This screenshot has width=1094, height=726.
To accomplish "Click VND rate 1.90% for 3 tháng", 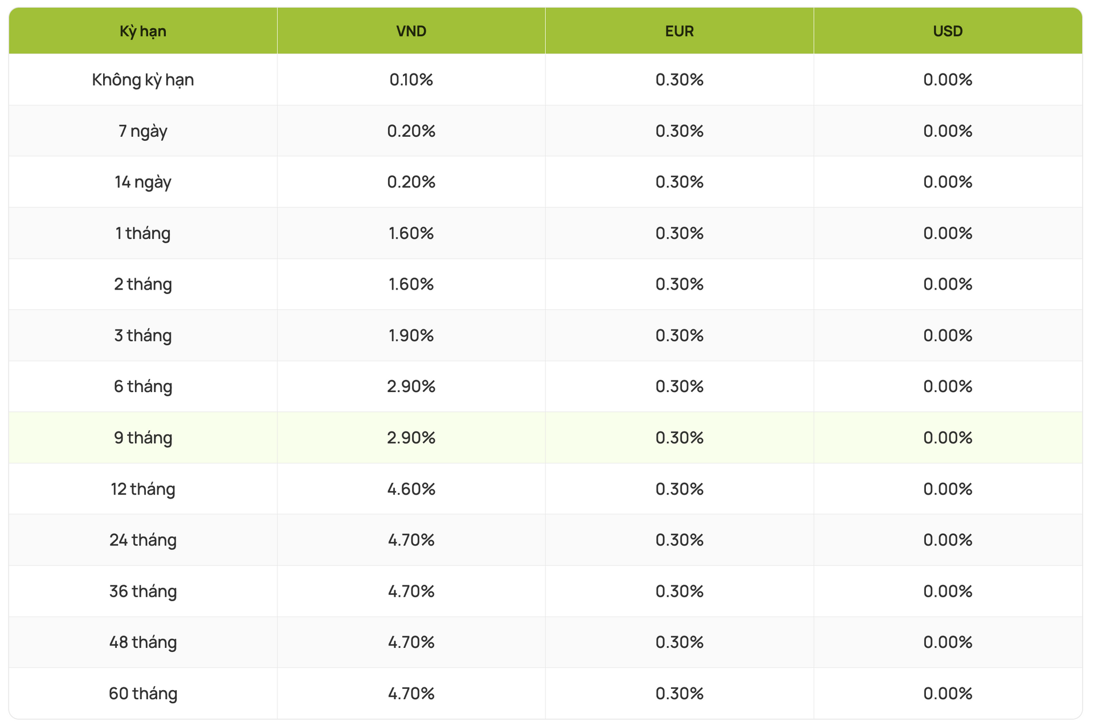I will [x=411, y=335].
